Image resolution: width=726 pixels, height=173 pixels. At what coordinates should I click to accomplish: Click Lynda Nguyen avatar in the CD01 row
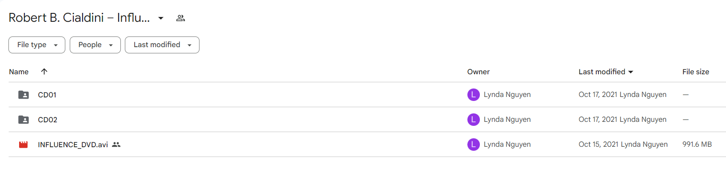click(474, 95)
